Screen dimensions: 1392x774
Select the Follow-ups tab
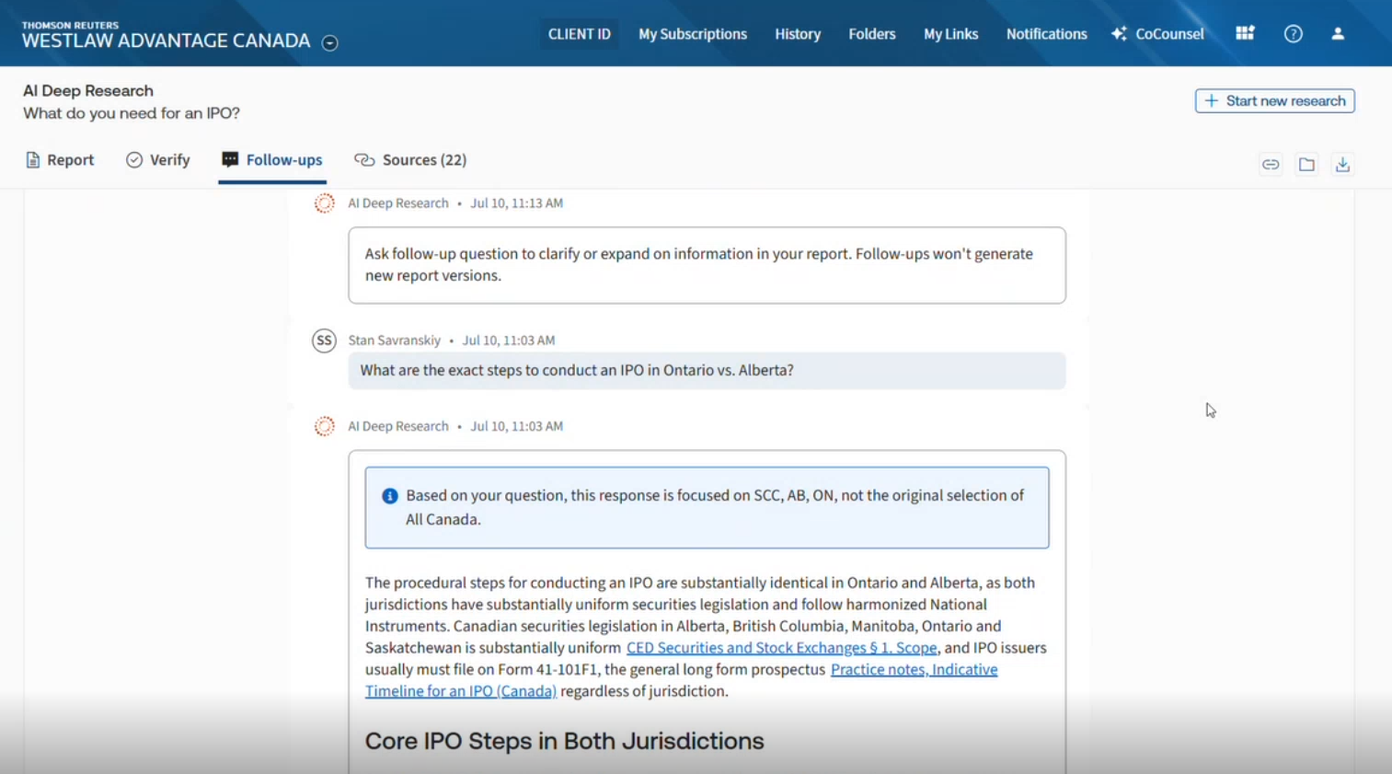[x=272, y=160]
